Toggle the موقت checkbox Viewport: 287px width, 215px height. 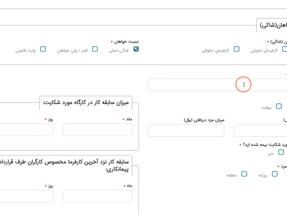coord(279,106)
